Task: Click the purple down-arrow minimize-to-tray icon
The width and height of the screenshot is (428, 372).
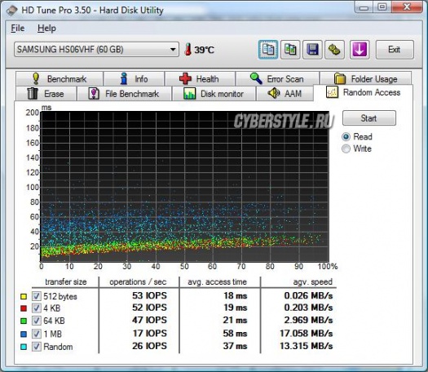Action: tap(360, 50)
